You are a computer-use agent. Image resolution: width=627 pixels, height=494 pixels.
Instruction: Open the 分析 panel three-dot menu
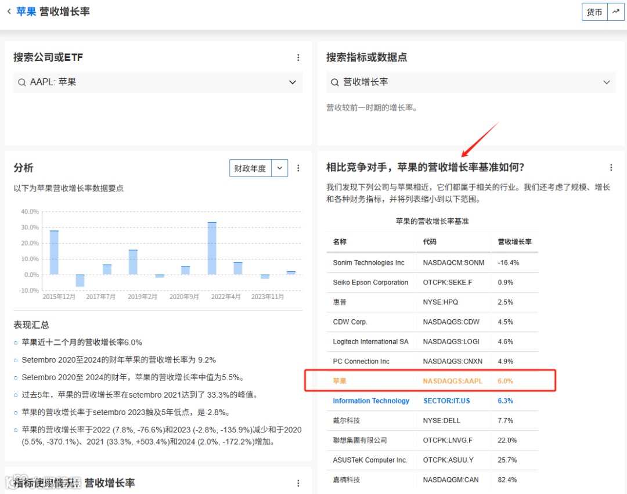pos(298,168)
